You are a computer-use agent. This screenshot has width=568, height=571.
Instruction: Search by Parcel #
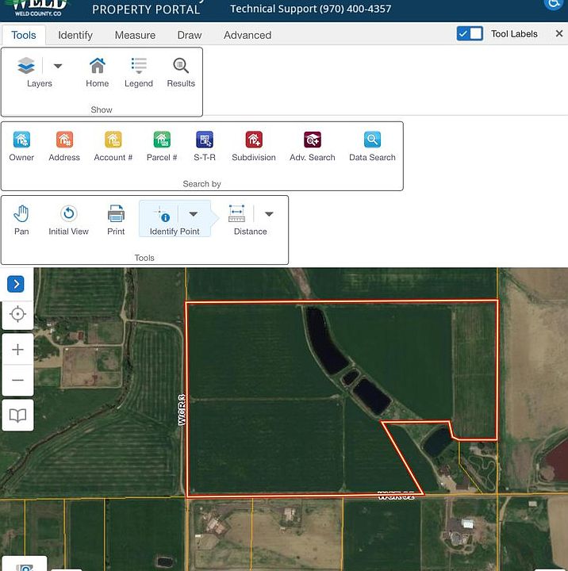click(x=162, y=147)
